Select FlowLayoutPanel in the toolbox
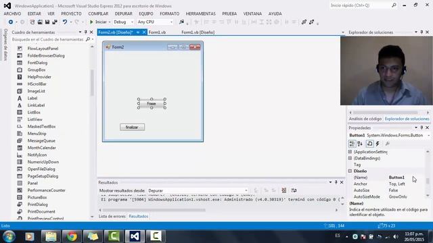 tap(43, 48)
